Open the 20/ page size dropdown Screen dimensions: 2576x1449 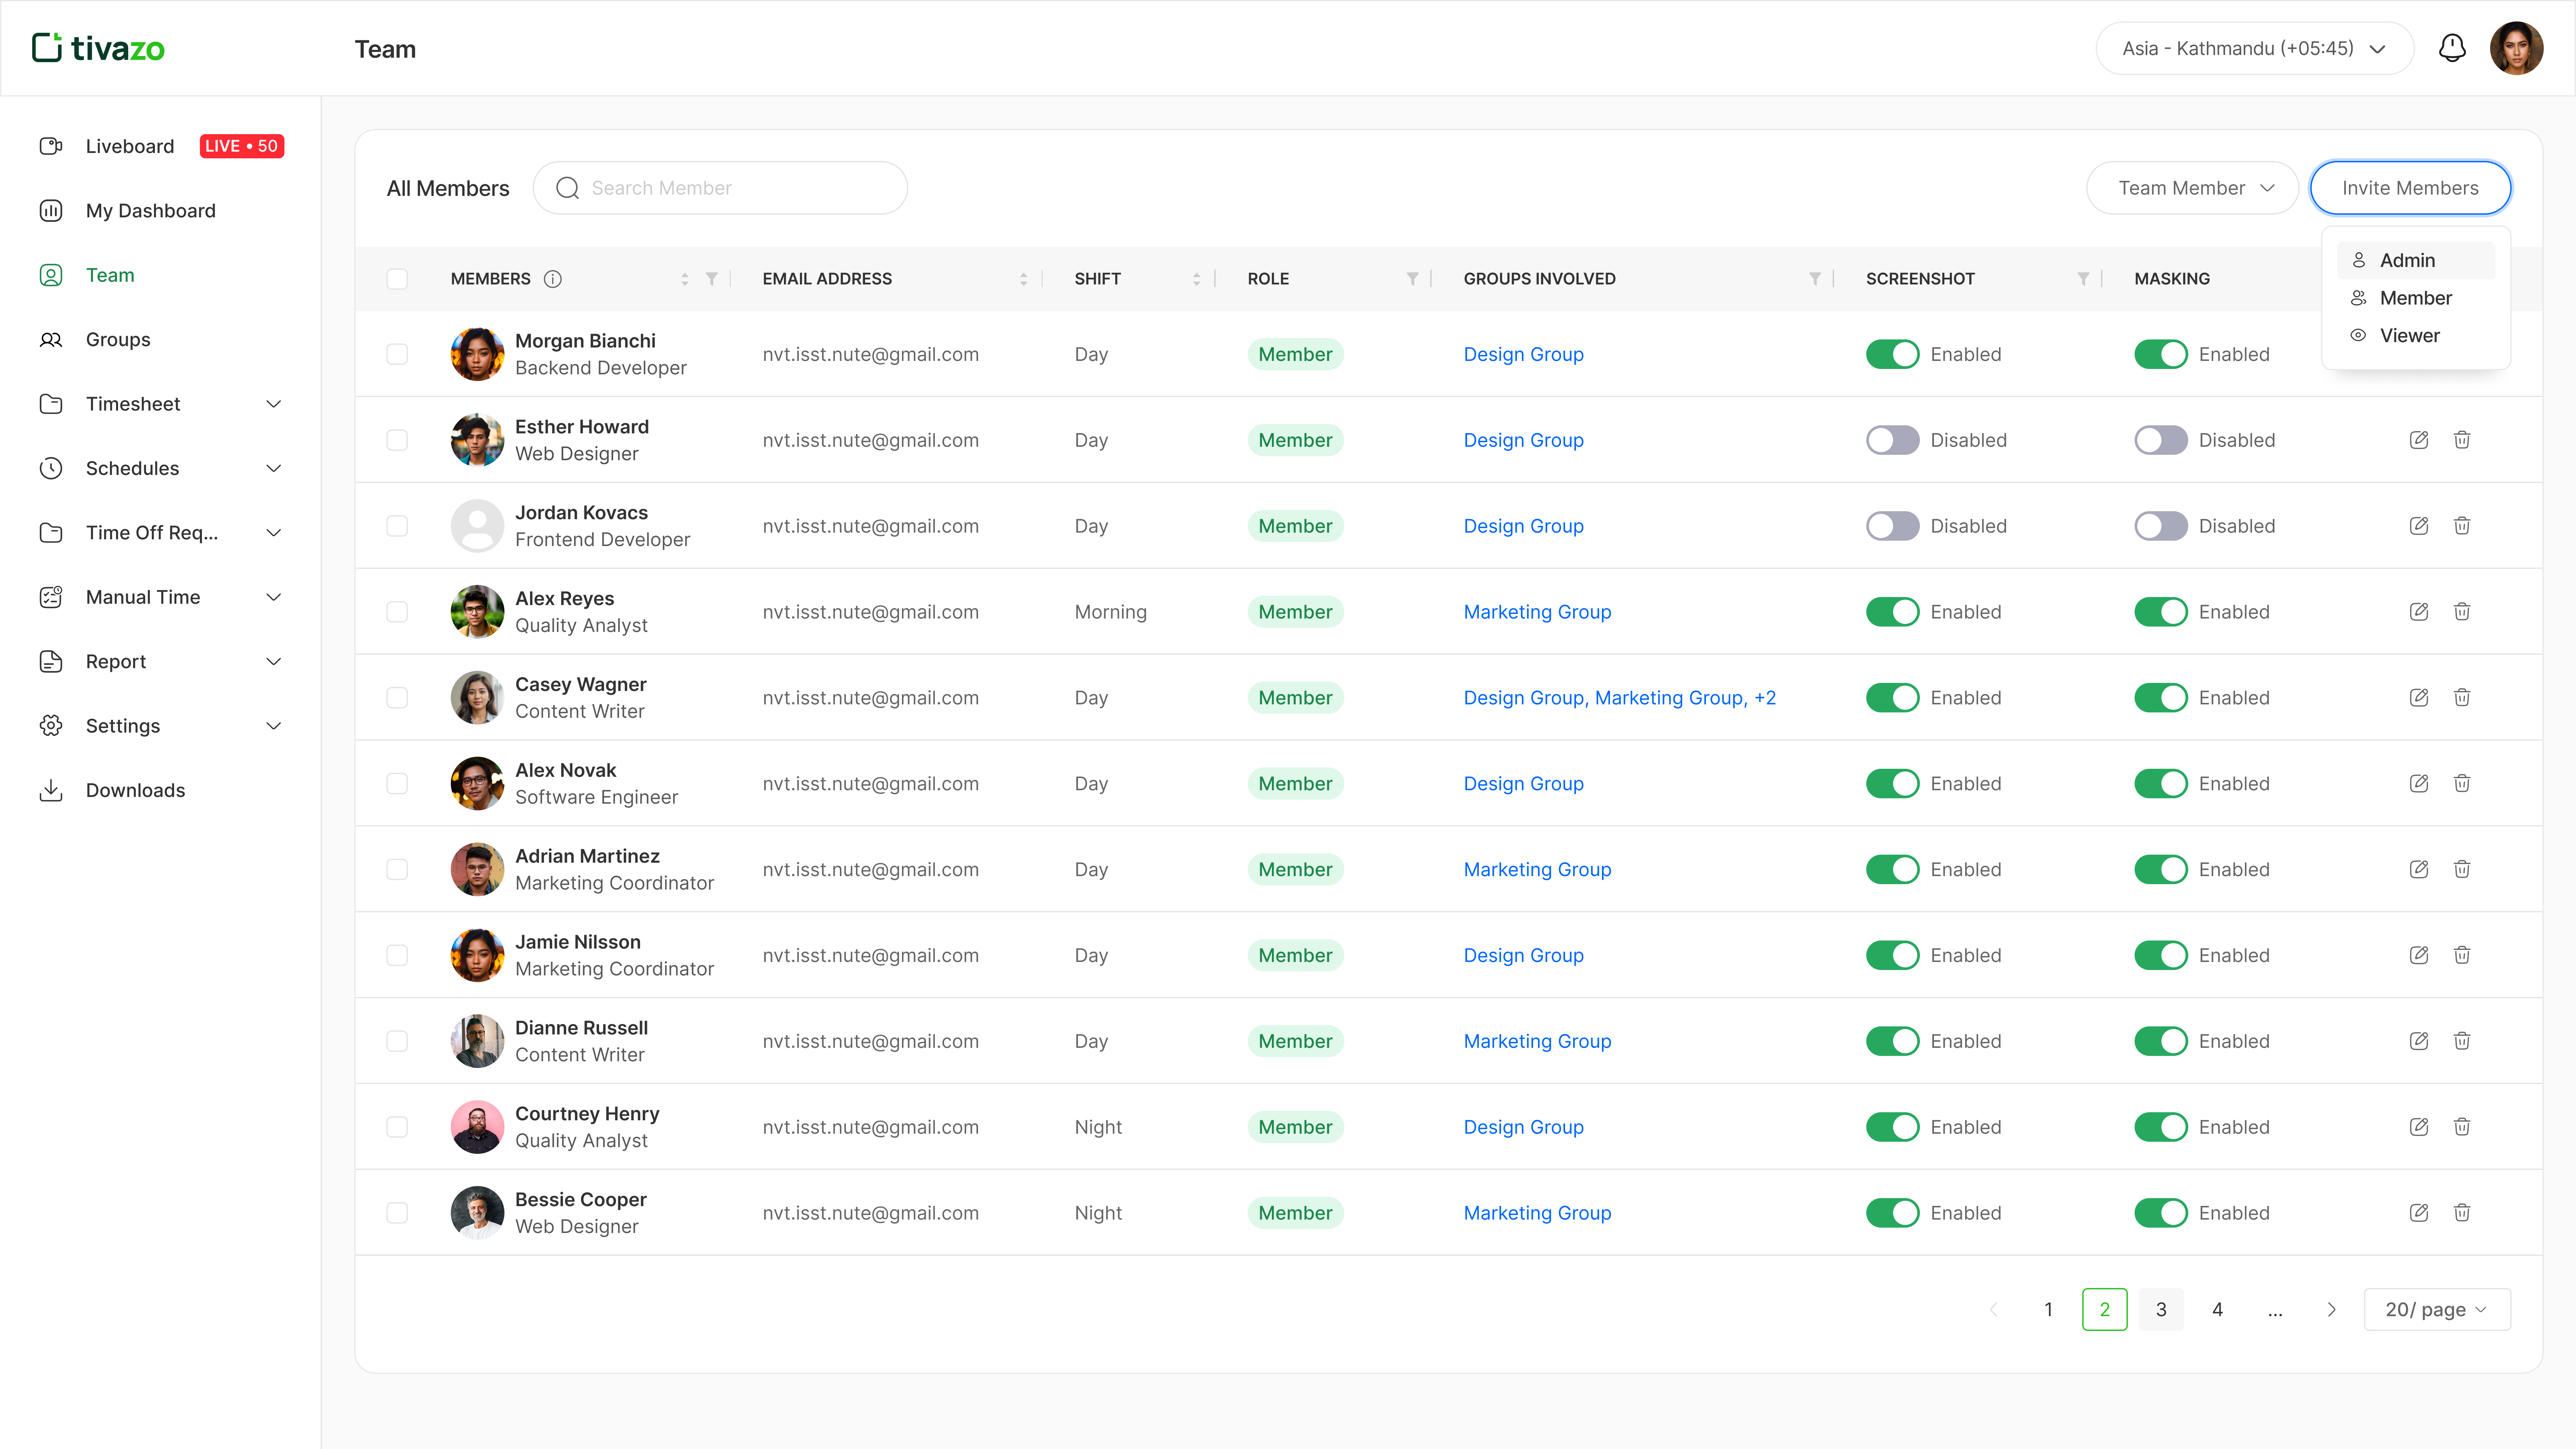coord(2437,1310)
